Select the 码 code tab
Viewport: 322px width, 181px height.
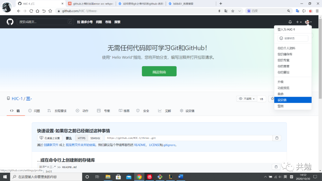click(x=15, y=111)
